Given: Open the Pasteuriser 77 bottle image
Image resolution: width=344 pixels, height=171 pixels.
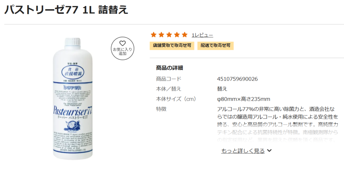Looking at the screenshot, I should (73, 98).
